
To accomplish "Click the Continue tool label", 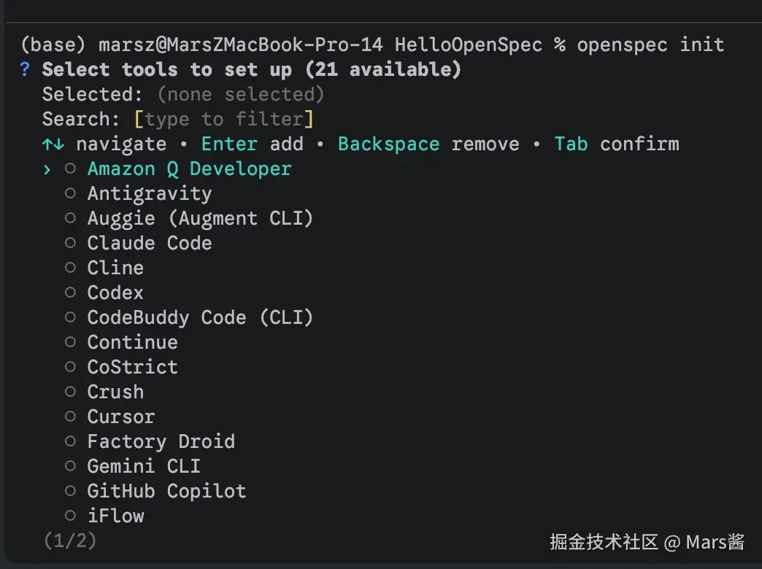I will [x=132, y=342].
